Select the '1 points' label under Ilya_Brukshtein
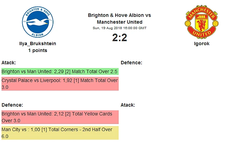 tap(38, 50)
